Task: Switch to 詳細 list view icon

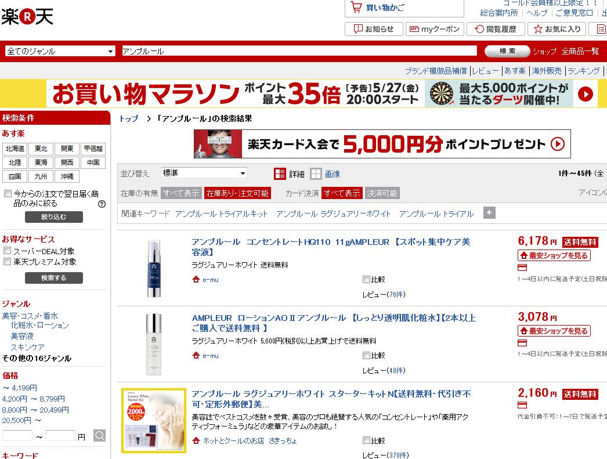Action: pyautogui.click(x=280, y=174)
